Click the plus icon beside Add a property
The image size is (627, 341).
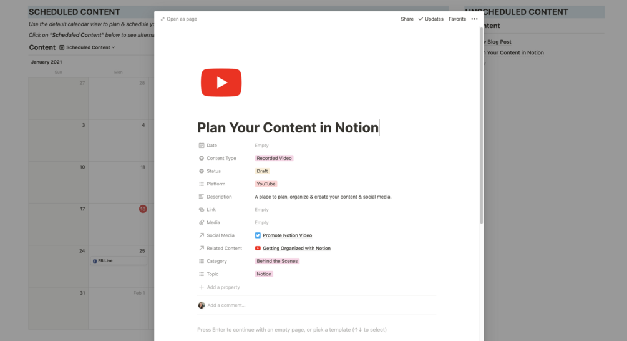(x=202, y=287)
